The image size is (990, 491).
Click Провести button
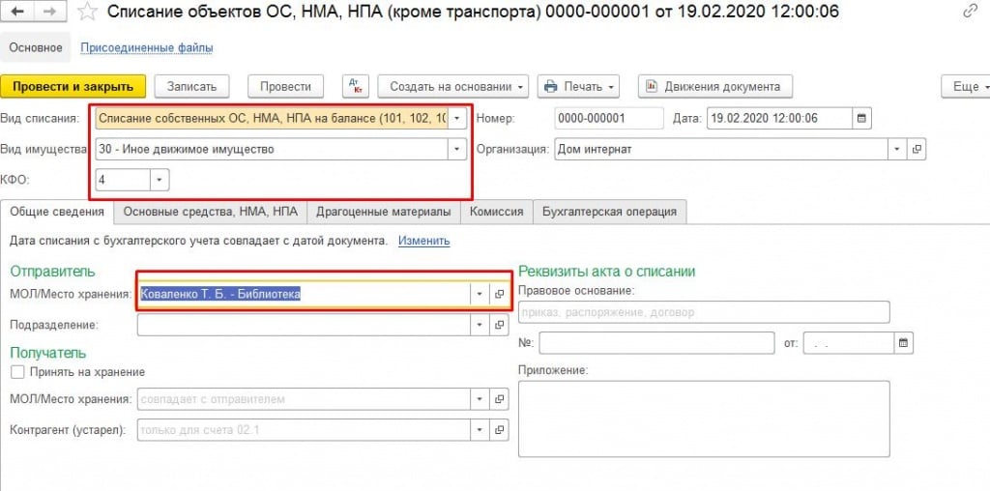click(x=286, y=86)
